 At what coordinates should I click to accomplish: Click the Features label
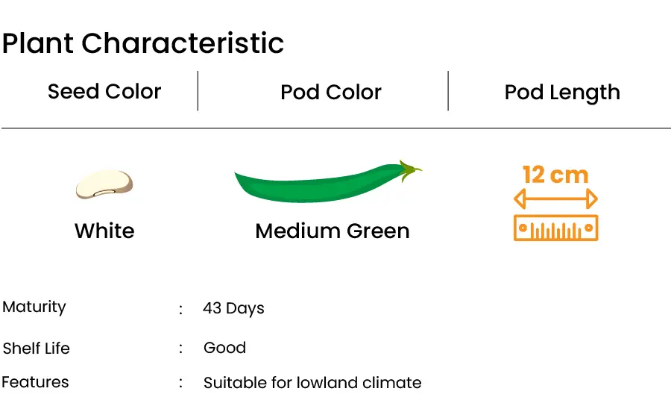coord(35,382)
